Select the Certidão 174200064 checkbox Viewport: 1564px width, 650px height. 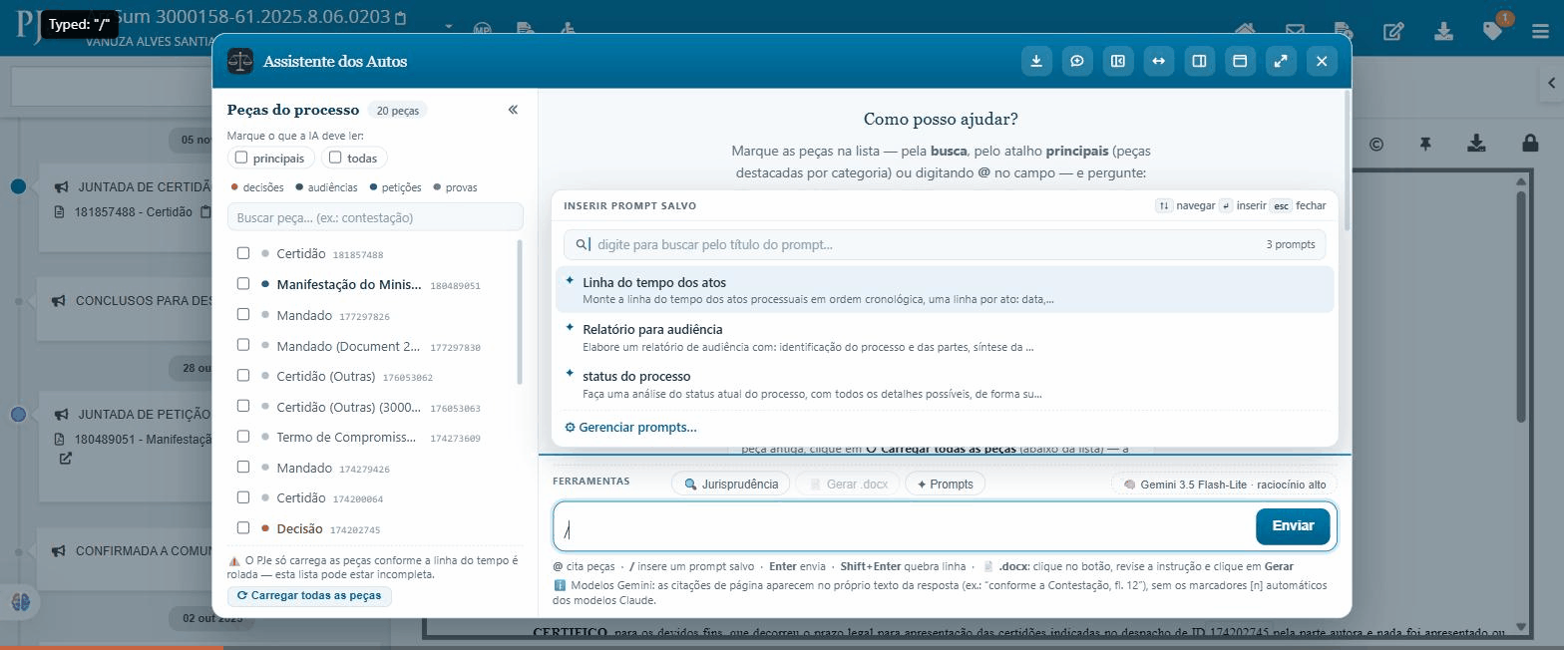tap(242, 497)
